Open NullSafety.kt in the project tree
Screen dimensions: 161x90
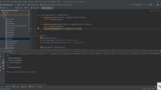click(x=11, y=48)
